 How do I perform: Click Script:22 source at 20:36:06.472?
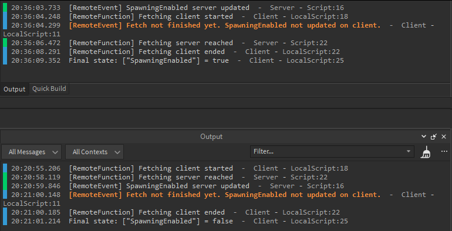coord(309,43)
